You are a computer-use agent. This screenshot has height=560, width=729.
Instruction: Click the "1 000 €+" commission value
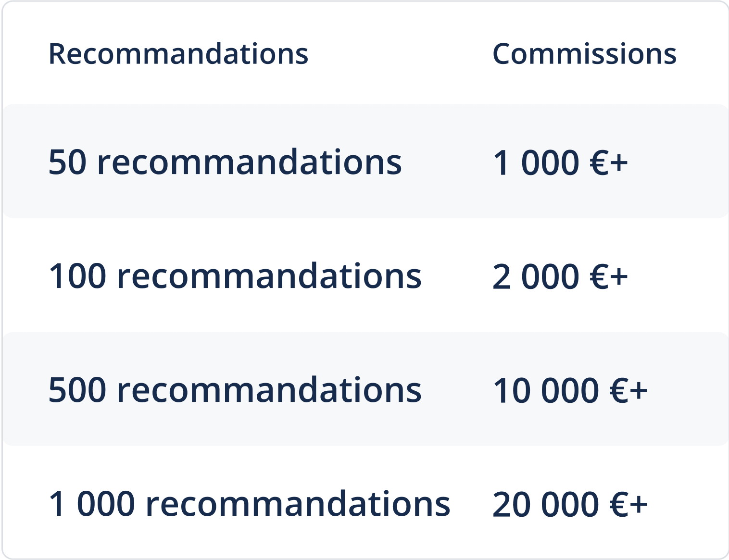tap(560, 162)
